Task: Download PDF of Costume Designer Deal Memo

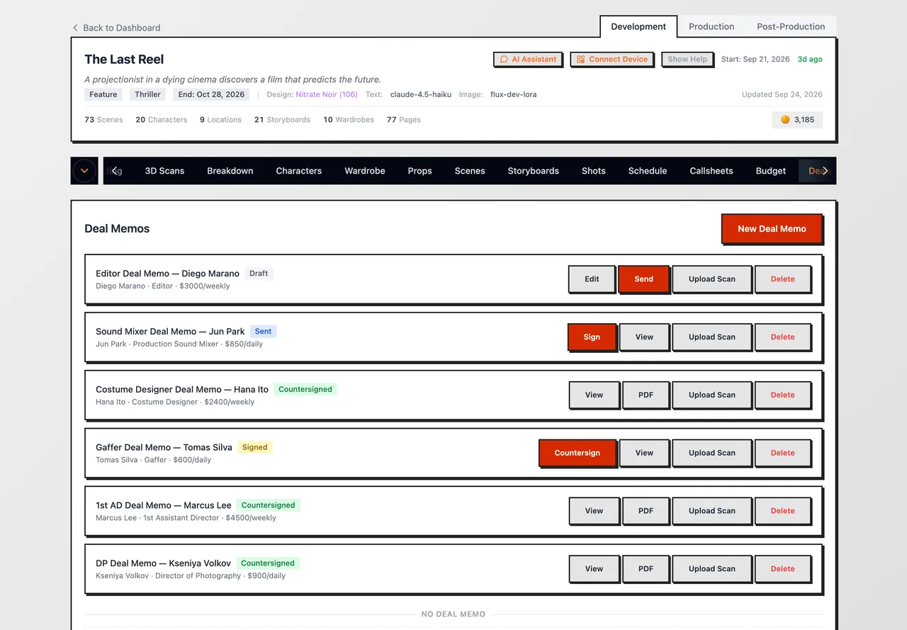Action: click(646, 395)
